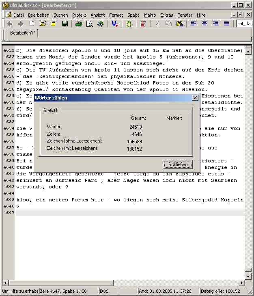Viewport: 254px width, 296px height.
Task: Open the Fenster menu
Action: (x=185, y=15)
